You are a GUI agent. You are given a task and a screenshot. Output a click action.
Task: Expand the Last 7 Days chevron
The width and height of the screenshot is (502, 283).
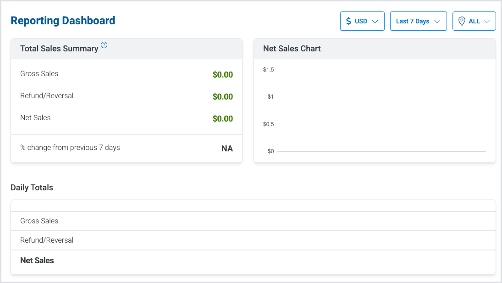click(x=437, y=22)
